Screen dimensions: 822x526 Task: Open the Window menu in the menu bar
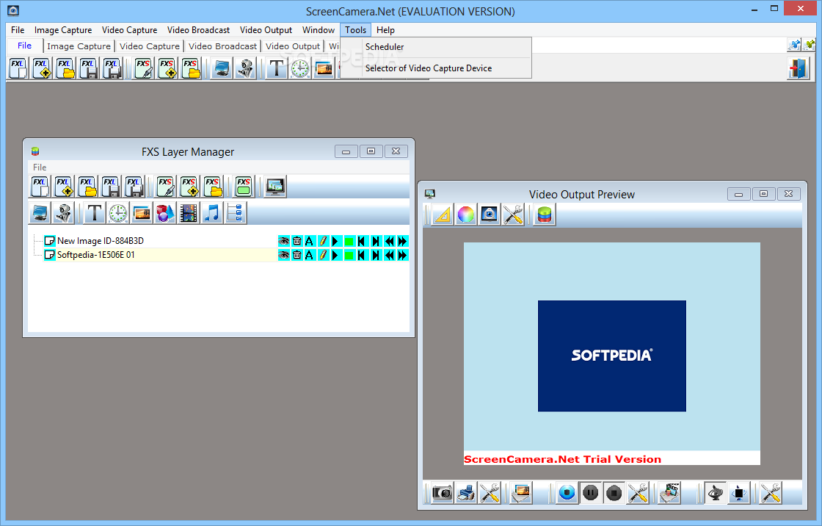click(319, 30)
